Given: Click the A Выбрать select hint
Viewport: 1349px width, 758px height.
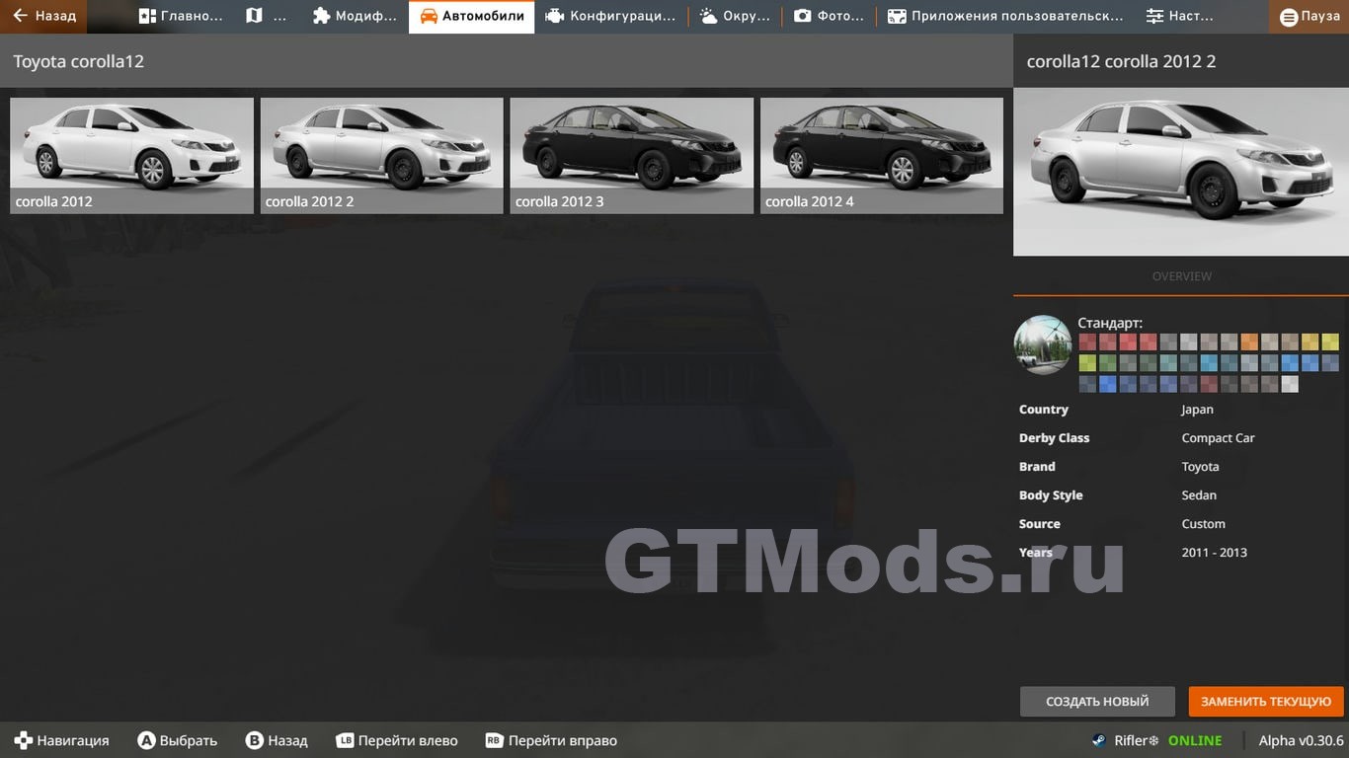Looking at the screenshot, I should pos(178,740).
